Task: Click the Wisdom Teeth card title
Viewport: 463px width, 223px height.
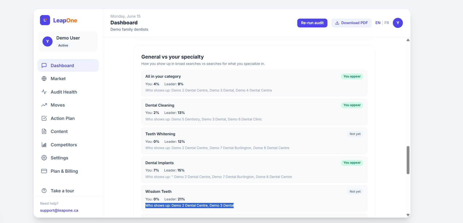Action: click(x=158, y=192)
